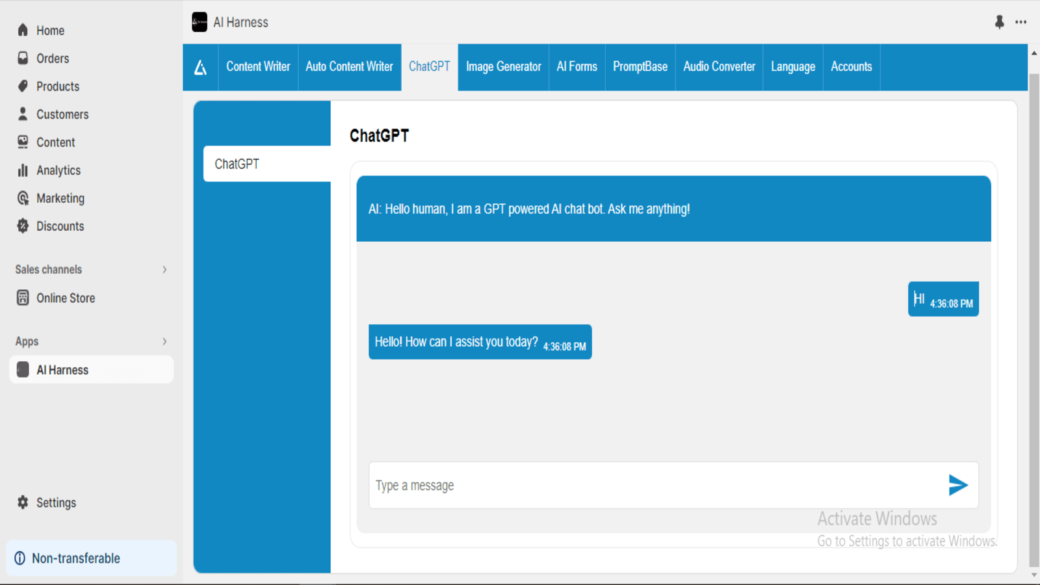This screenshot has width=1040, height=585.
Task: Click the Orders inbox icon
Action: point(23,58)
